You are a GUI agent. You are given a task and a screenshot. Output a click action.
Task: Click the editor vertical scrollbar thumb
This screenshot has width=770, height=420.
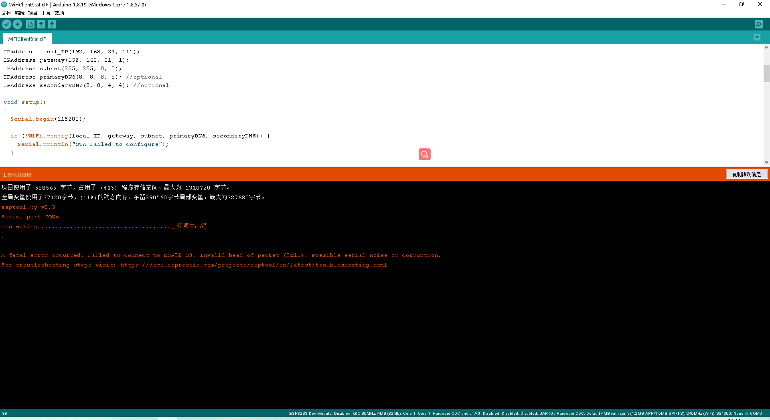click(x=766, y=74)
